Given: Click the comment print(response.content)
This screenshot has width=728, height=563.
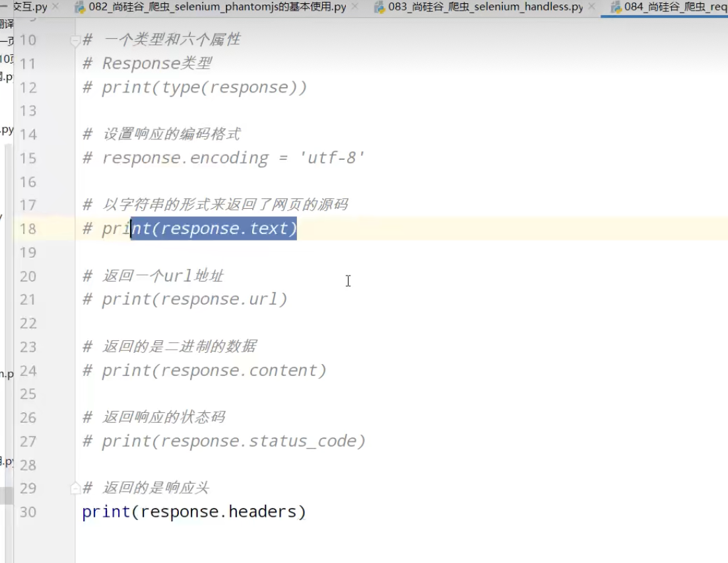Looking at the screenshot, I should 205,371.
